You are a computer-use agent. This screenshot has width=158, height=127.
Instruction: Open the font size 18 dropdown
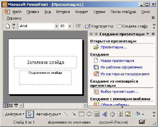point(70,26)
